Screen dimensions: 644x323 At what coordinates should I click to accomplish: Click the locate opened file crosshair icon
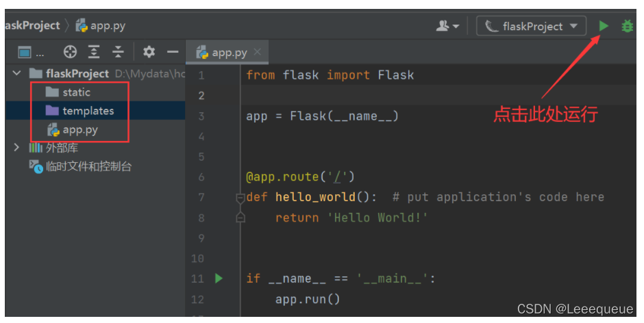70,52
